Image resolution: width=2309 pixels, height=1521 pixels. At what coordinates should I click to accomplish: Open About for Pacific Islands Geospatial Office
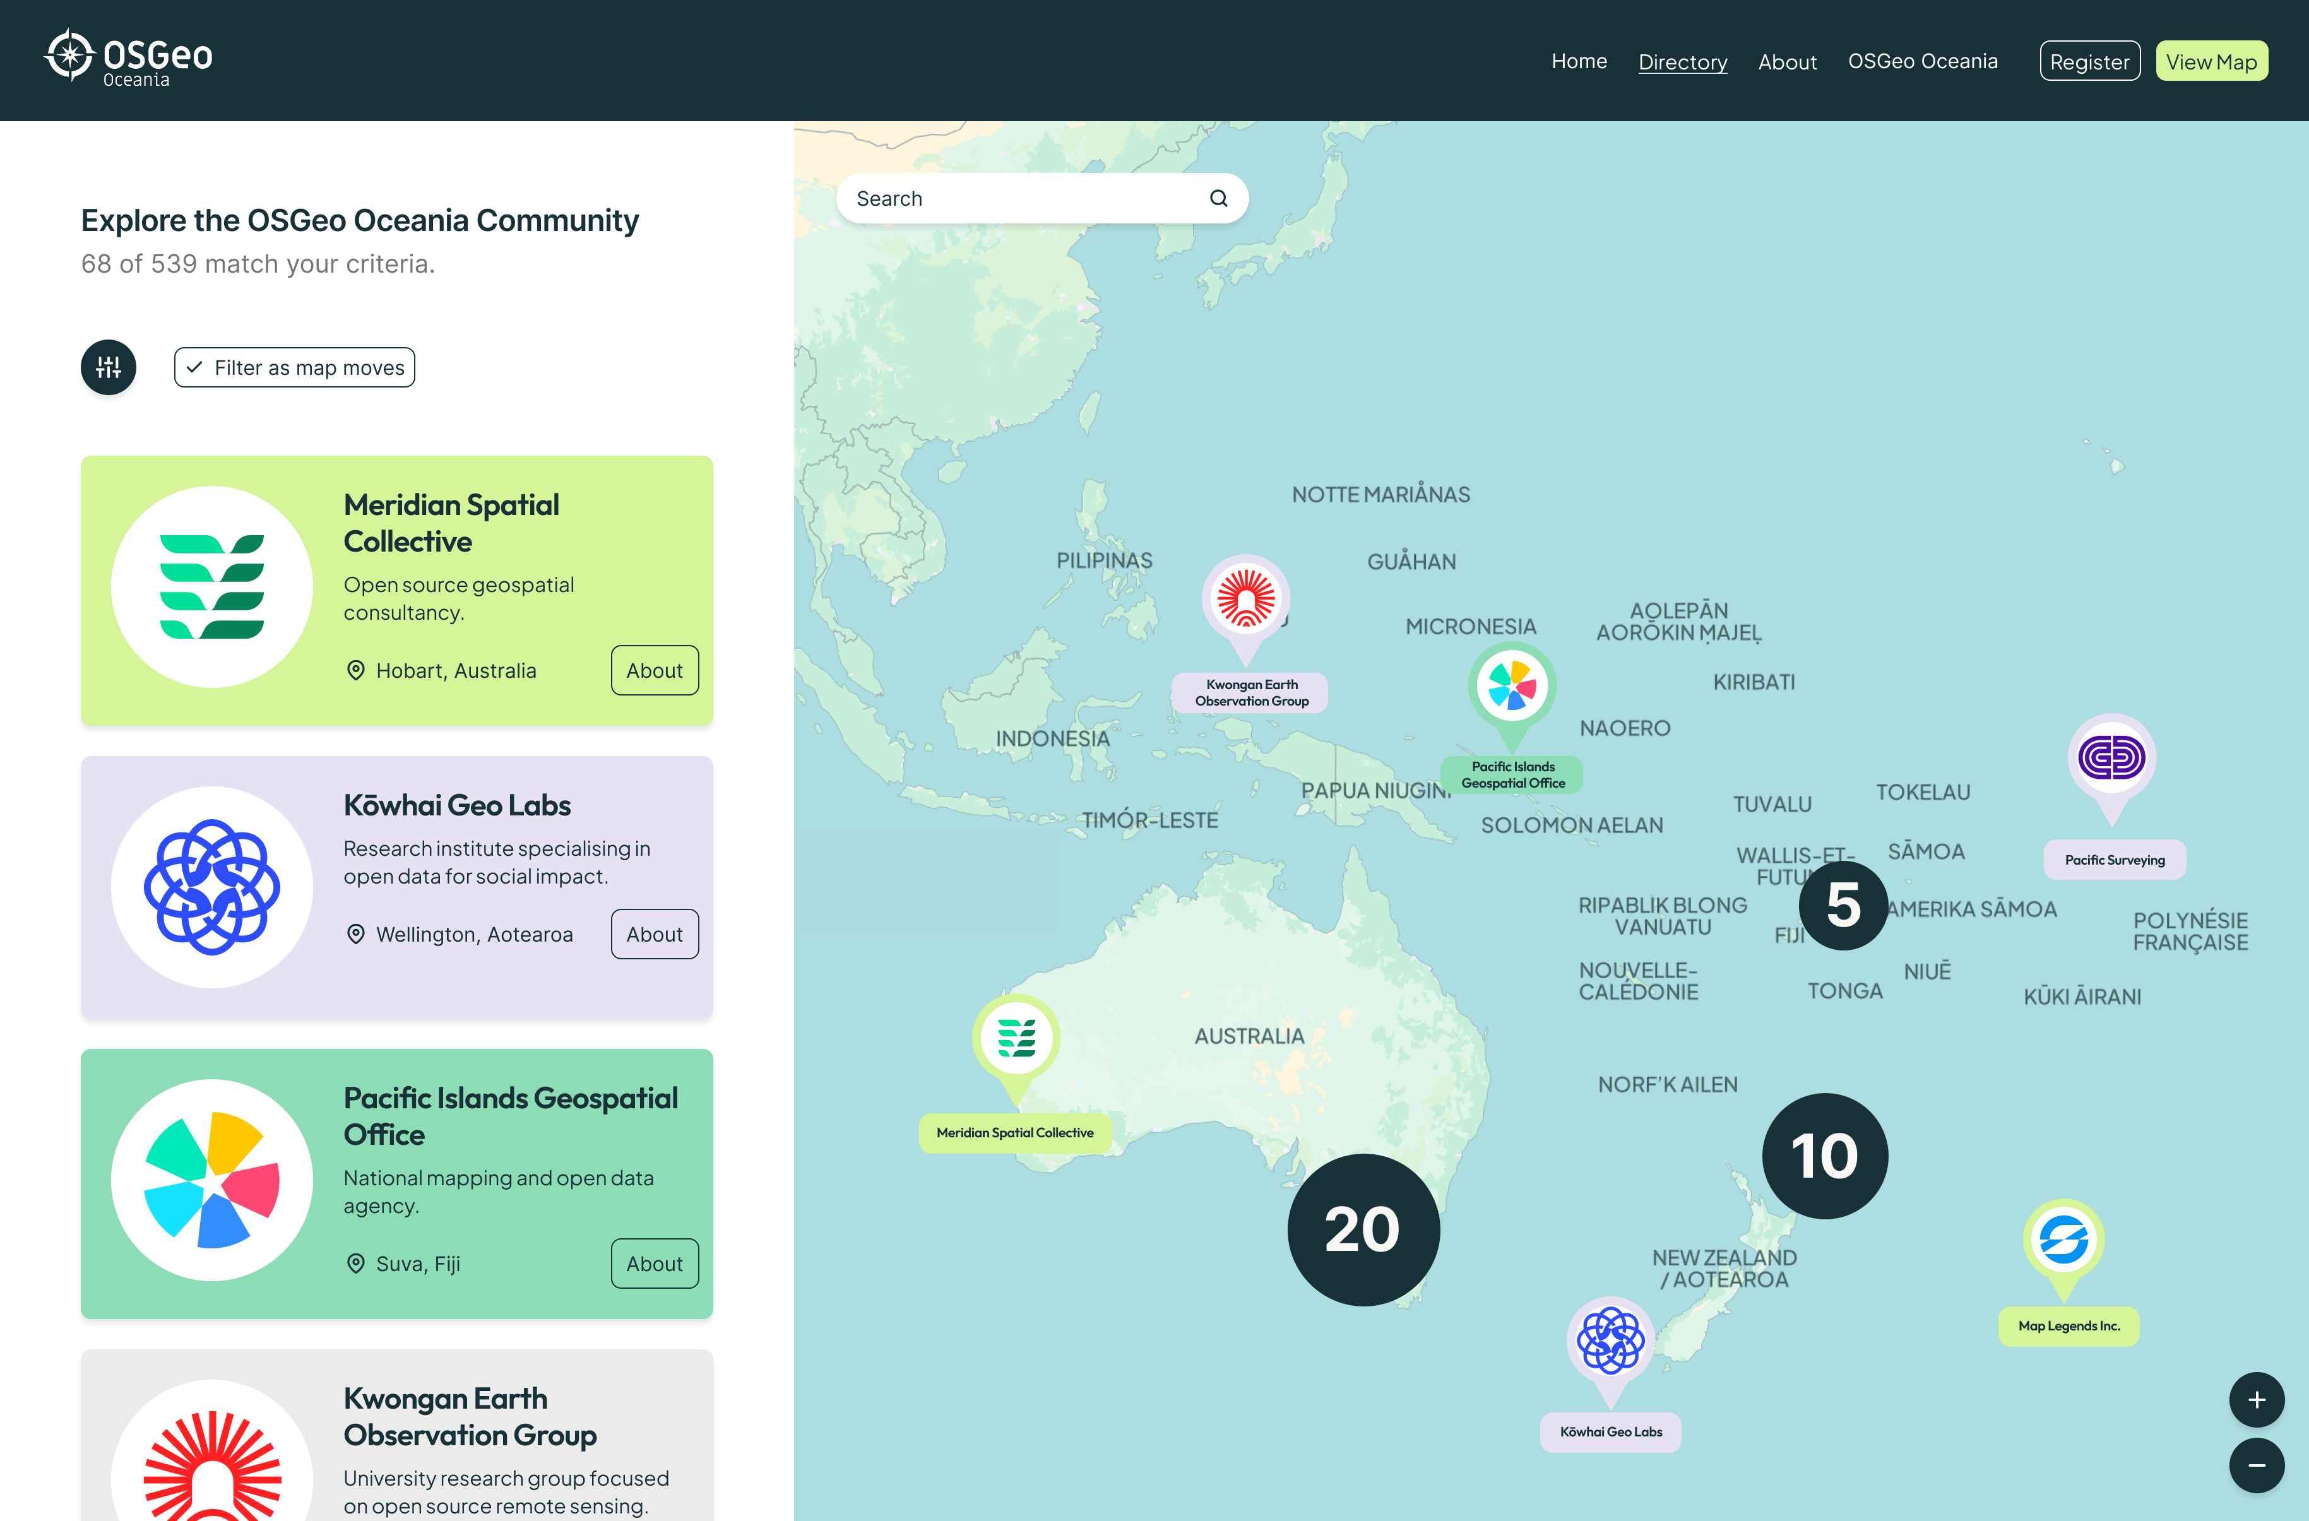(655, 1264)
